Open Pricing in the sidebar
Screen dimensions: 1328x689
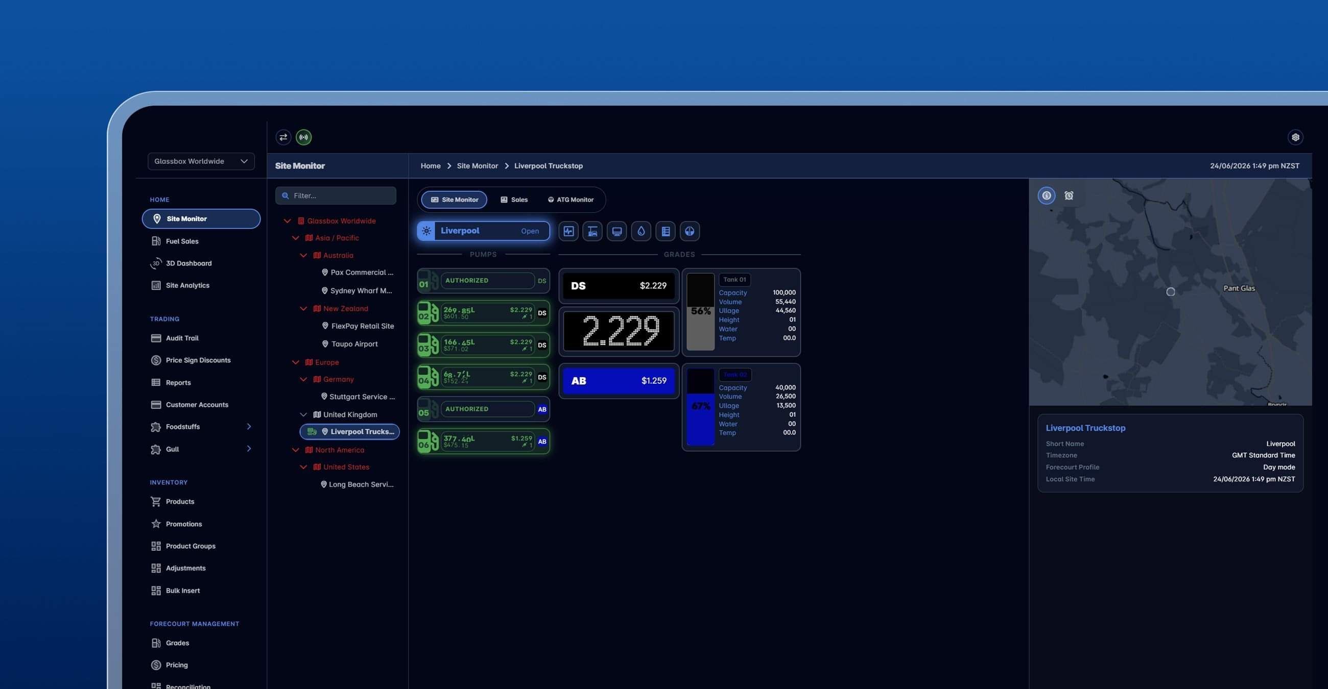pyautogui.click(x=177, y=665)
